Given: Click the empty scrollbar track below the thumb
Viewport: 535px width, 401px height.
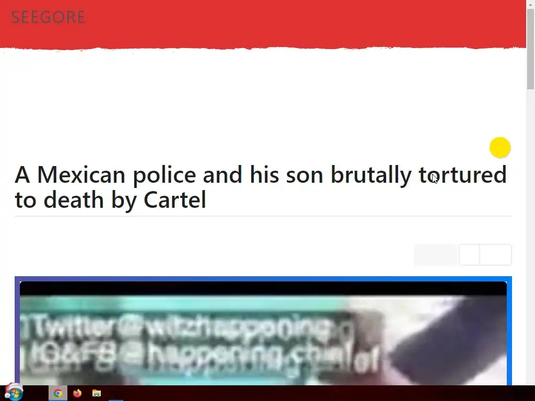Looking at the screenshot, I should [x=531, y=235].
